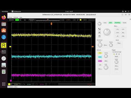Click the small adjust knob beside Clear

pos(99,24)
